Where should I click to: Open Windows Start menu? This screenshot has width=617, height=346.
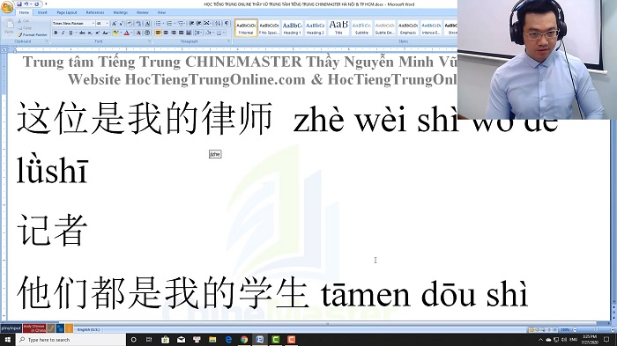tap(7, 339)
